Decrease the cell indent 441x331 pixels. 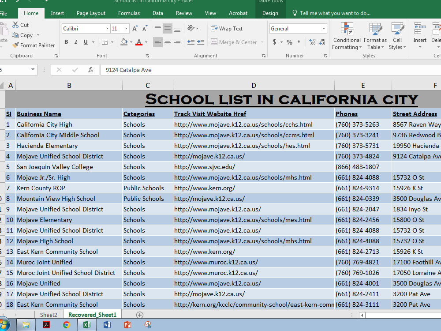point(191,42)
